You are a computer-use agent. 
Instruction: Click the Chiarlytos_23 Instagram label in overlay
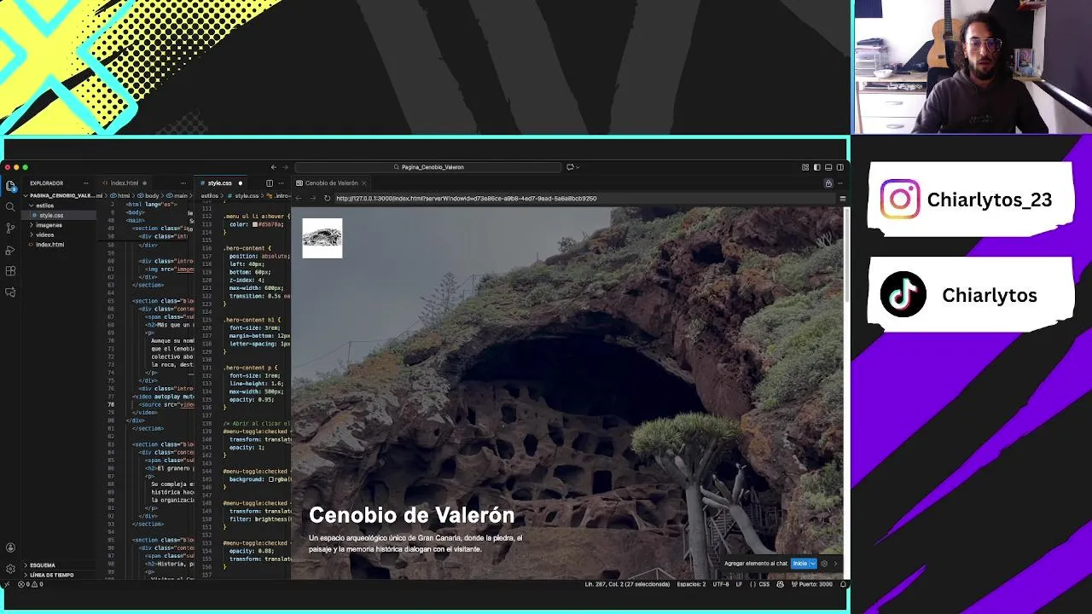[x=989, y=200]
